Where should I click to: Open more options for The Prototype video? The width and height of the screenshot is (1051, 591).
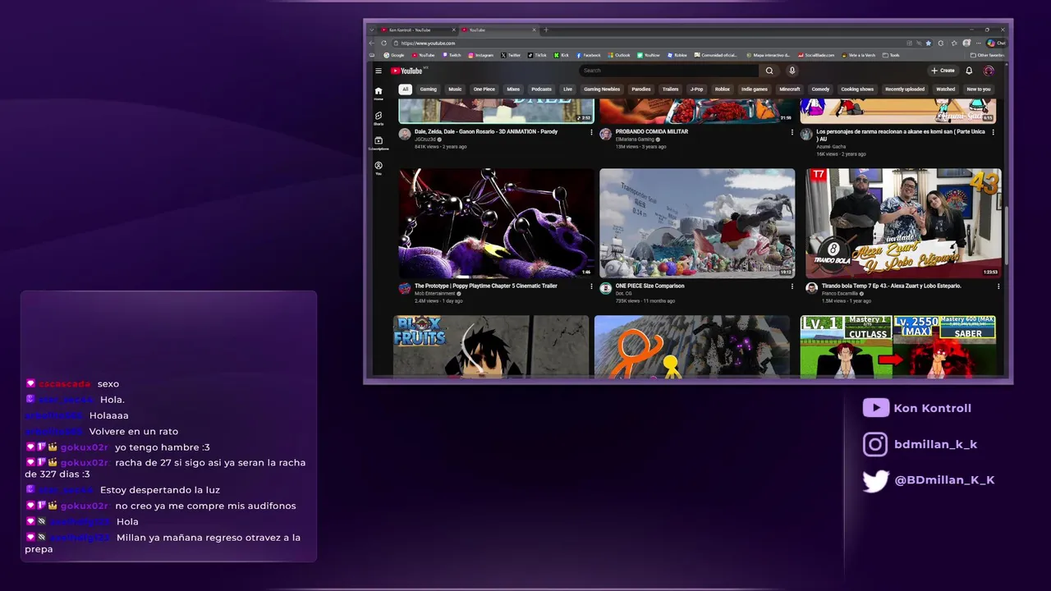pyautogui.click(x=591, y=286)
